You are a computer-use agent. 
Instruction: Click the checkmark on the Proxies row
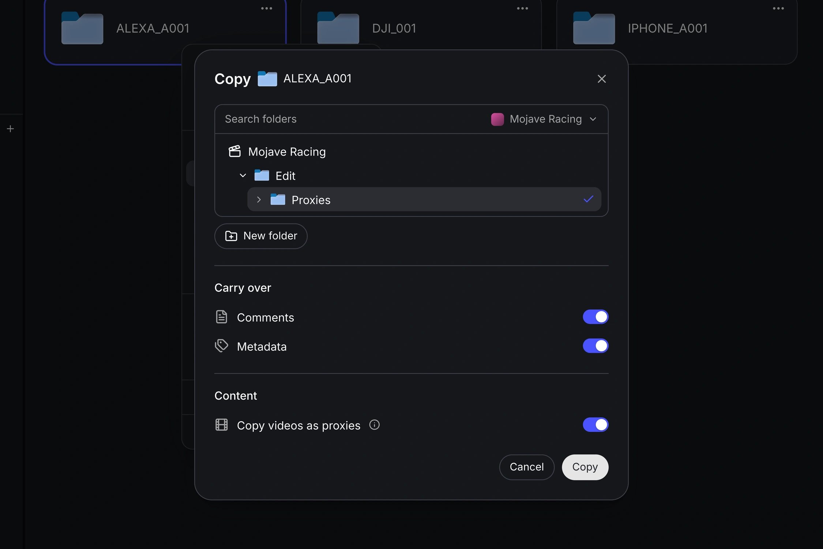588,199
